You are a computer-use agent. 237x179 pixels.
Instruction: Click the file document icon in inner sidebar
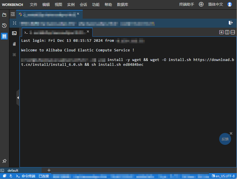pos(14,44)
